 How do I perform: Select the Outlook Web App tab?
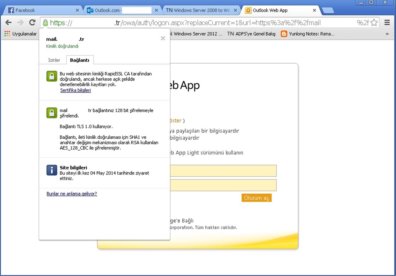(x=280, y=10)
